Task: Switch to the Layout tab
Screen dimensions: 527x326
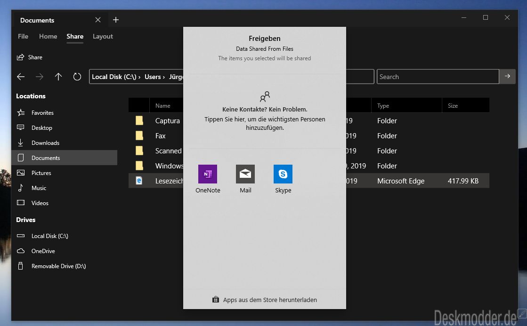Action: [x=103, y=36]
